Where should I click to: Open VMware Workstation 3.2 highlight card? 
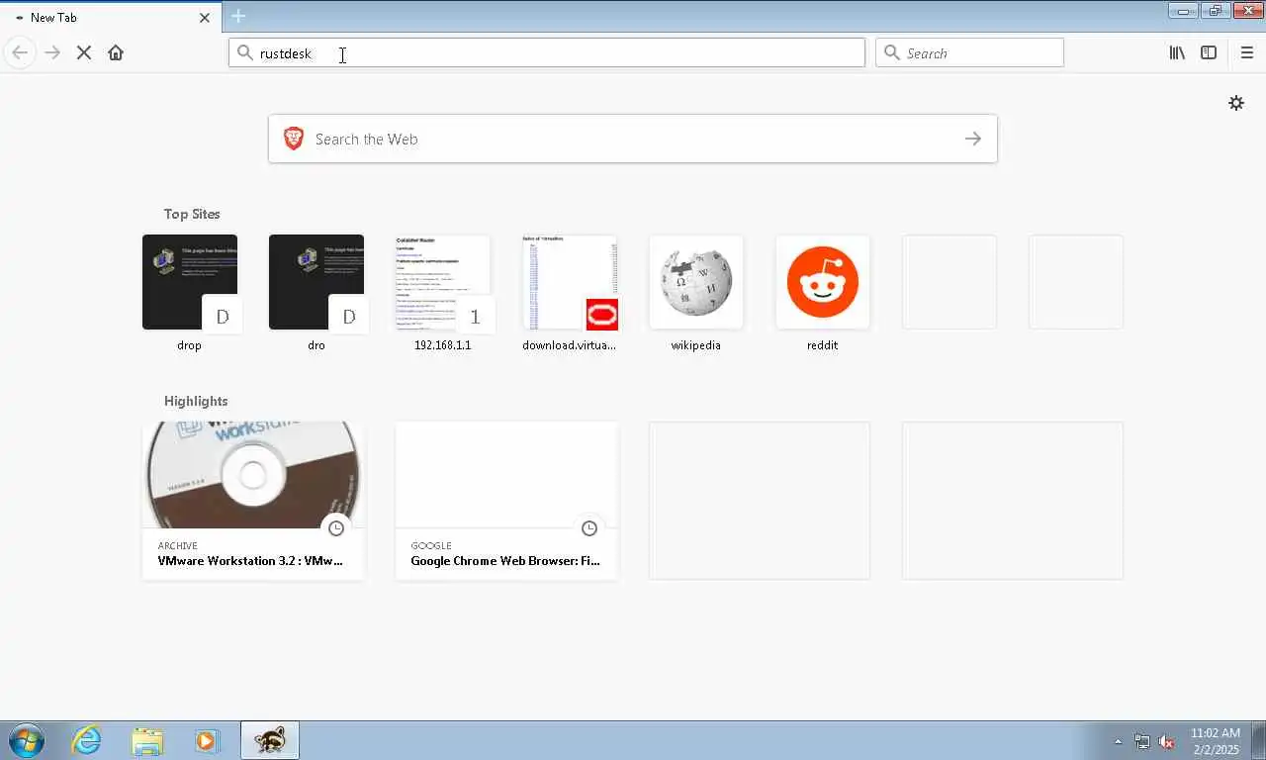[x=253, y=501]
